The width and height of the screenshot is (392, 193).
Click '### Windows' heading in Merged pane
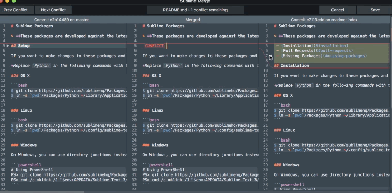pos(155,145)
